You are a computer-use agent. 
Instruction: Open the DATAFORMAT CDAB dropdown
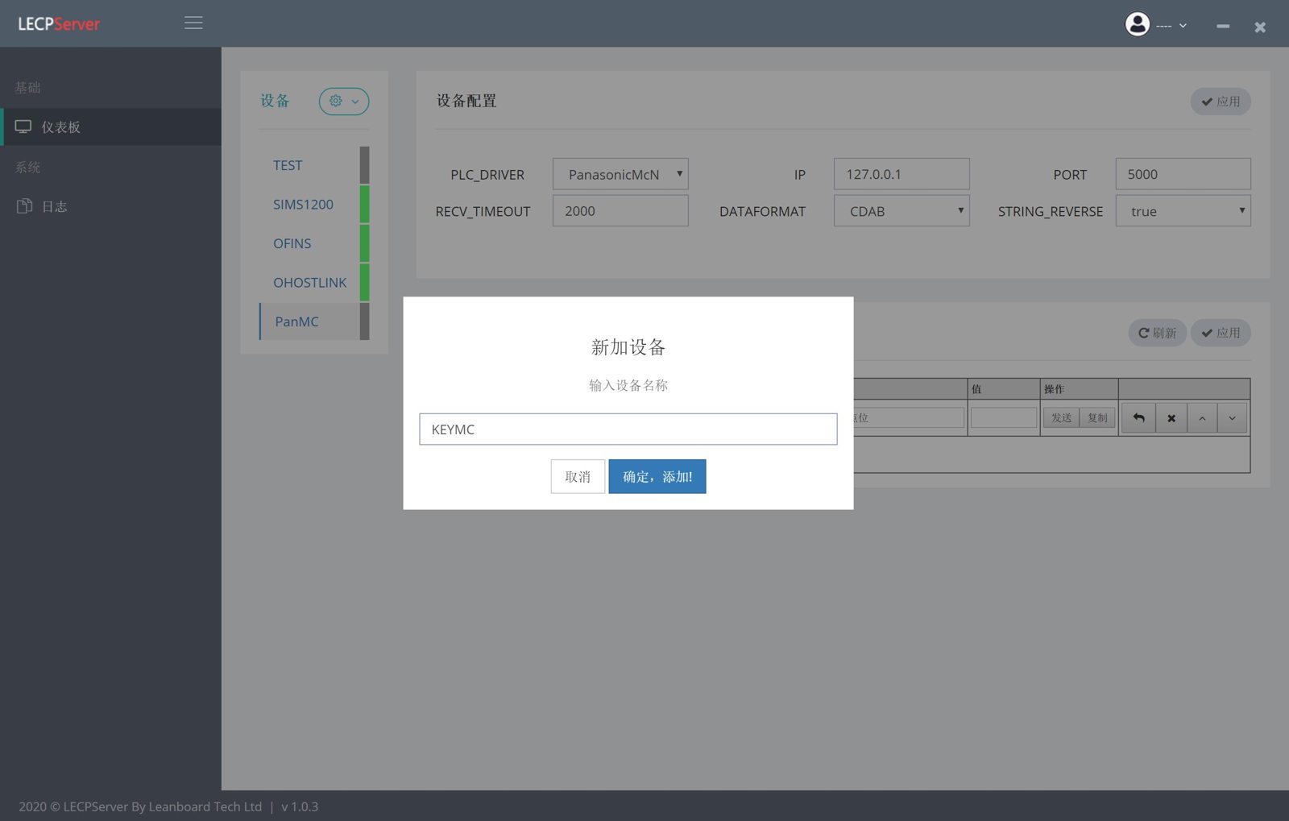901,211
